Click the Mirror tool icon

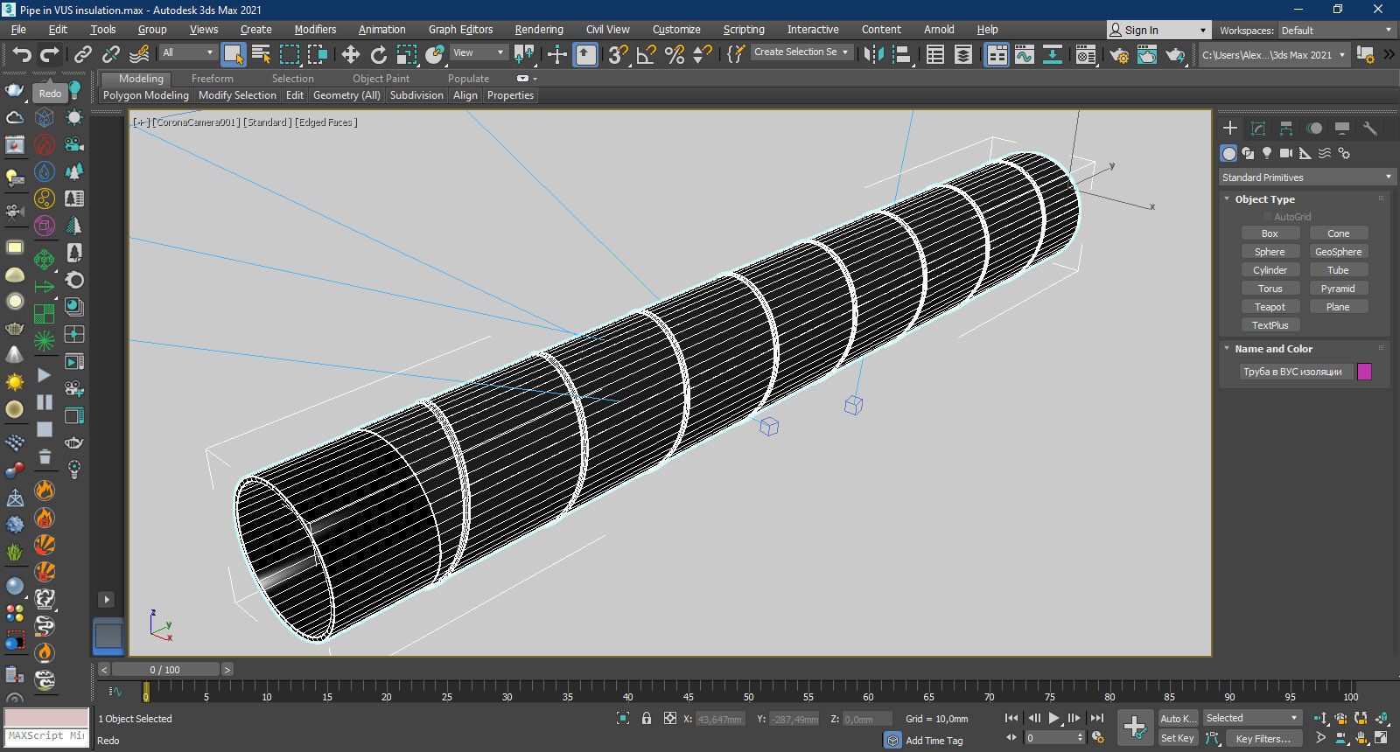click(x=873, y=54)
